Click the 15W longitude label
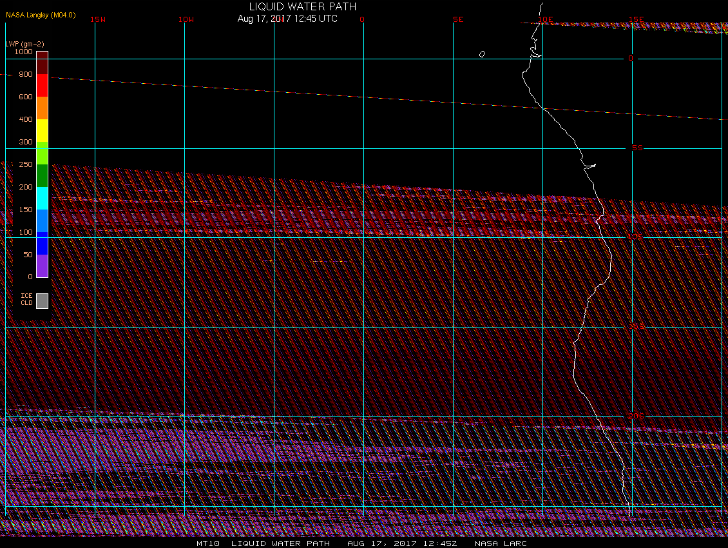The height and width of the screenshot is (548, 728). [x=98, y=19]
